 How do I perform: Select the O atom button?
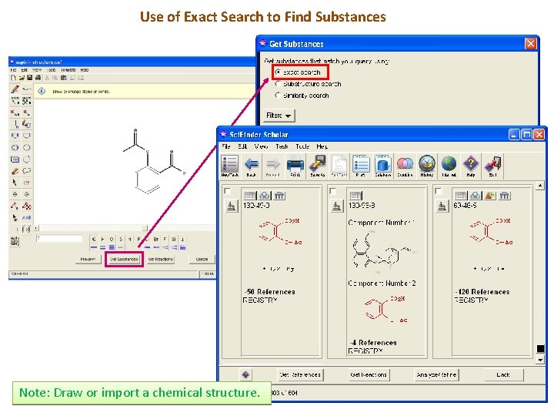point(112,239)
